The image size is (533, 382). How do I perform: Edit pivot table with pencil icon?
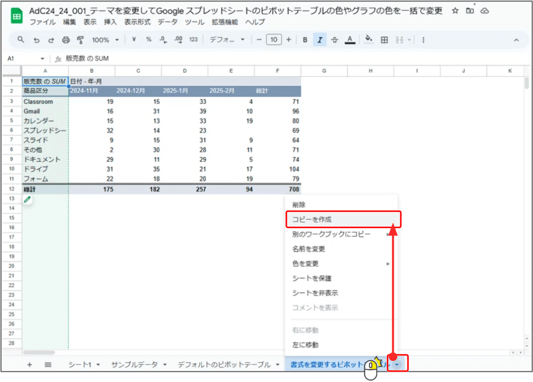(28, 200)
